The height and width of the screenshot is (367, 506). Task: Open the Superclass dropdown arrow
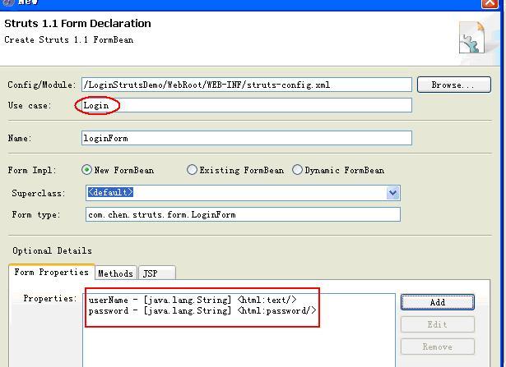(392, 193)
